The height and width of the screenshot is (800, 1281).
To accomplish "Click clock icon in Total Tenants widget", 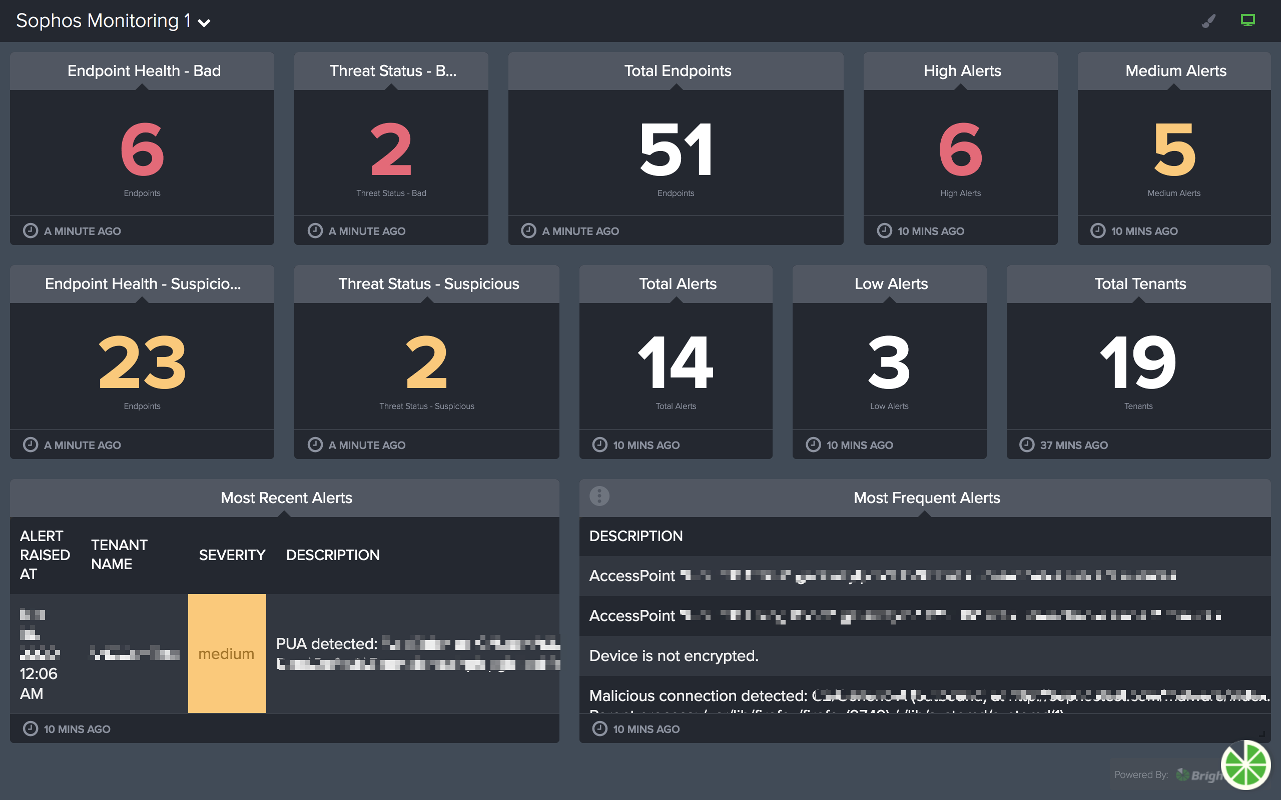I will tap(1026, 444).
